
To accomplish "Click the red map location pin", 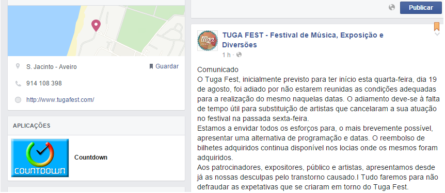I will coord(96,25).
